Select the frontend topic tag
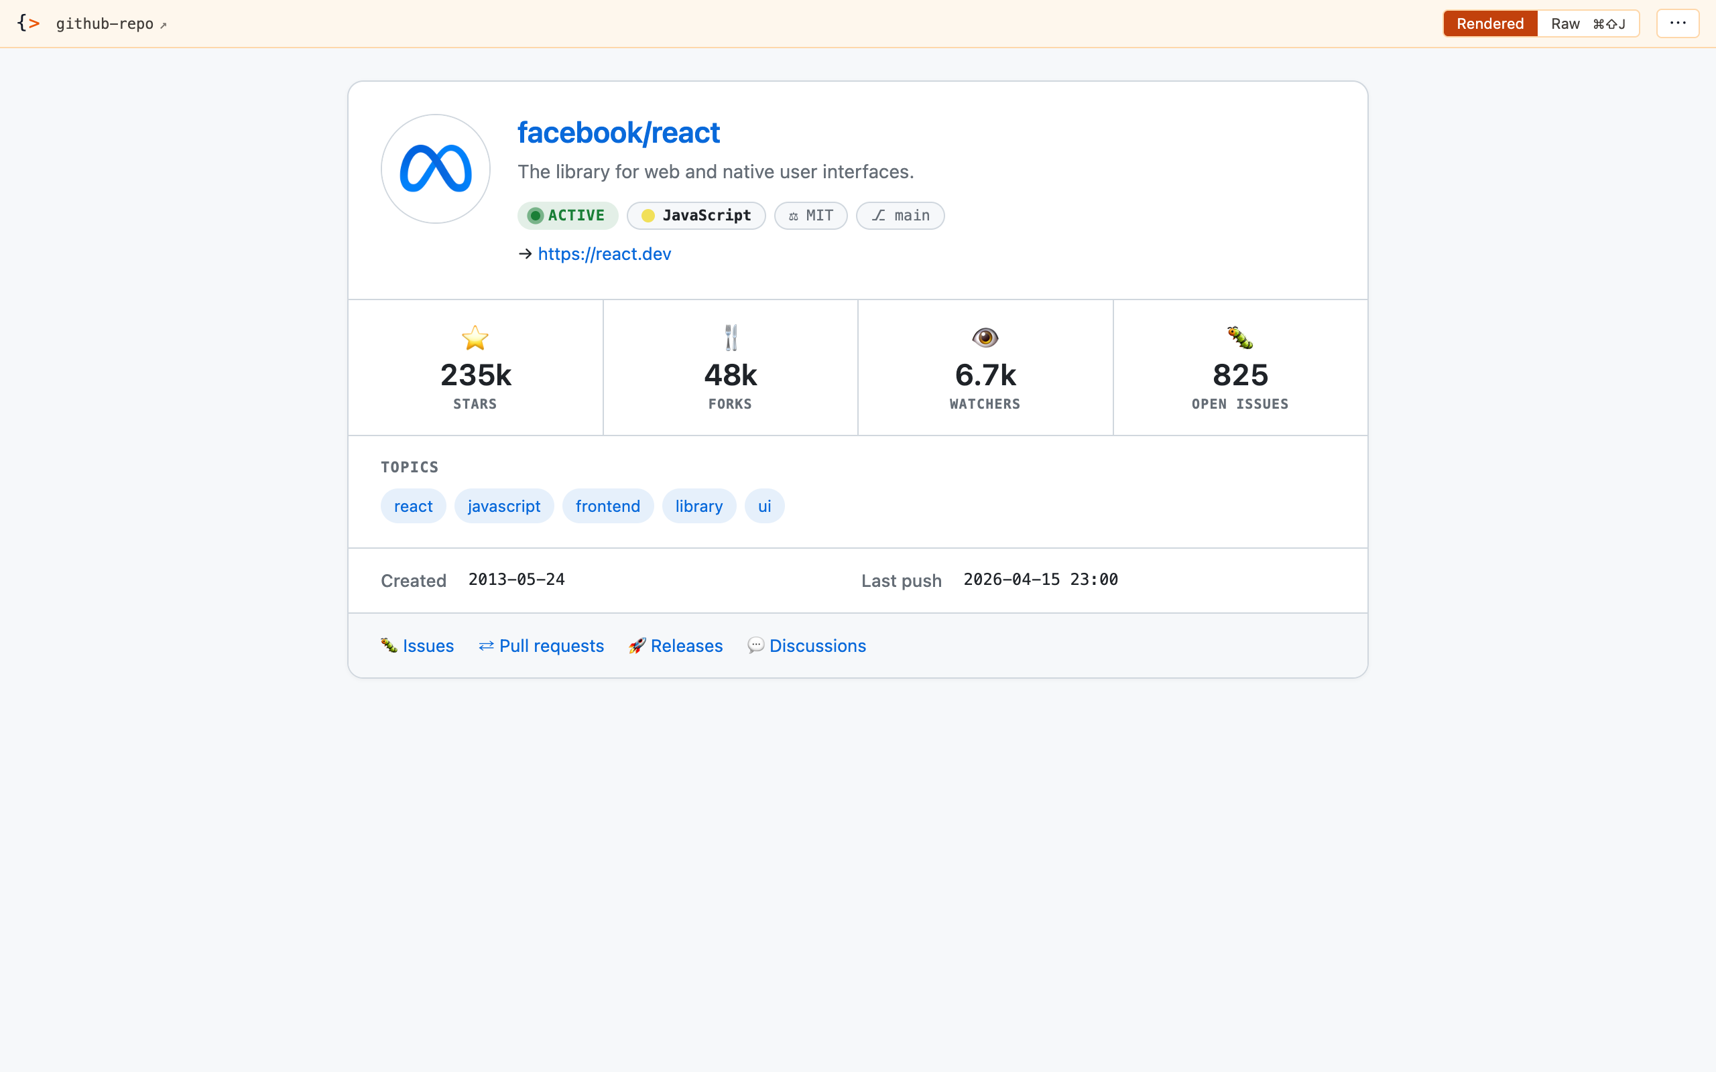The height and width of the screenshot is (1072, 1716). [608, 505]
